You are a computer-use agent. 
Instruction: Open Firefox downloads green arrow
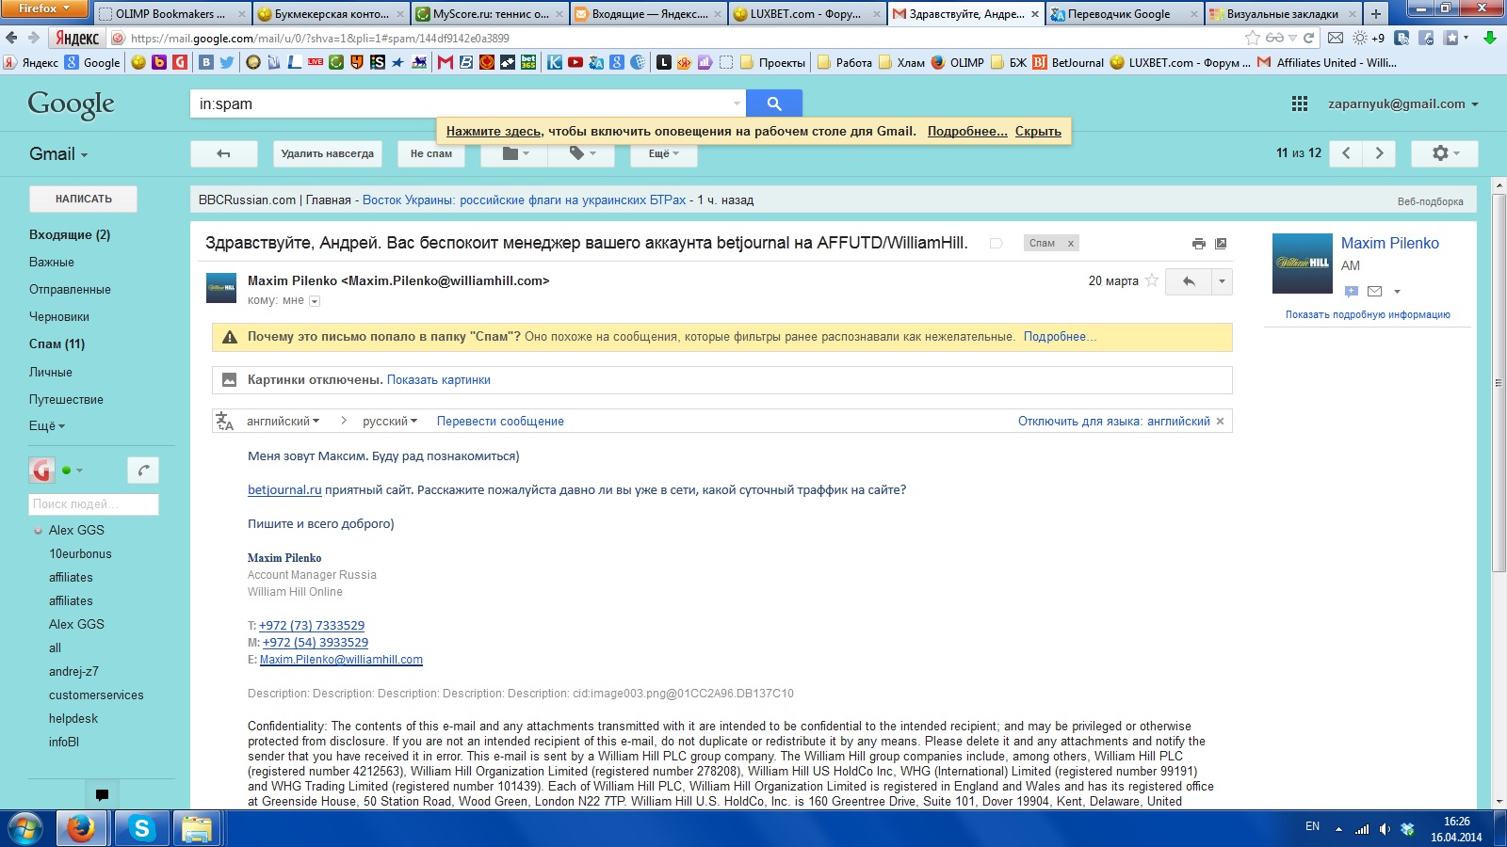(x=1489, y=39)
